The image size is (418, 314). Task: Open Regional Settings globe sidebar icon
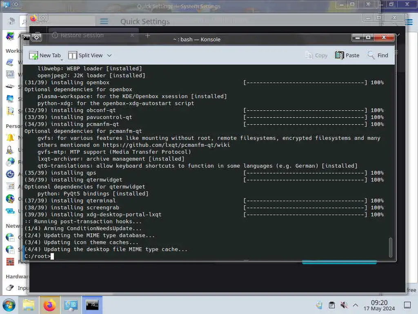click(10, 161)
